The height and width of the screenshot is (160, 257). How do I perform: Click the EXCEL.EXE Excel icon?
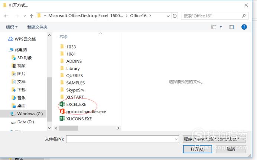click(62, 104)
